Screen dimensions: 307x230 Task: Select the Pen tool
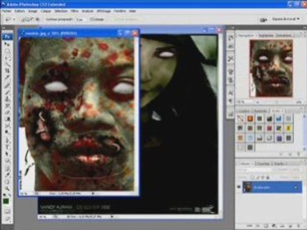7,140
